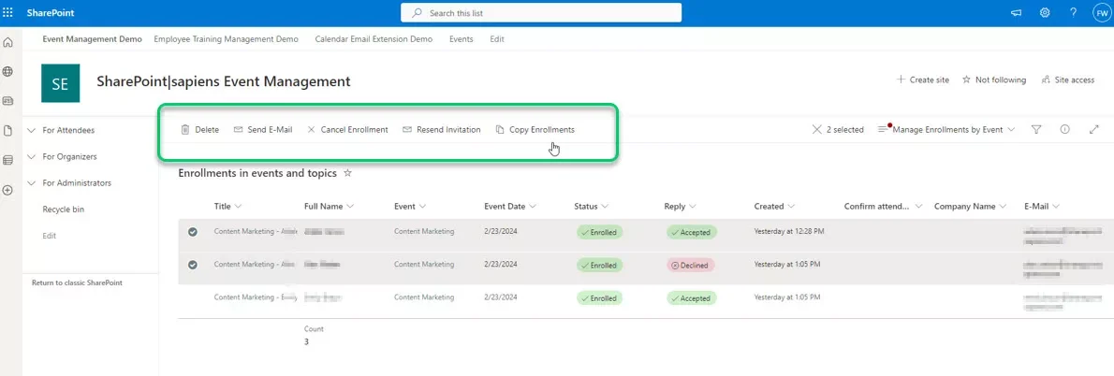
Task: Open Event column header menu
Action: click(410, 207)
